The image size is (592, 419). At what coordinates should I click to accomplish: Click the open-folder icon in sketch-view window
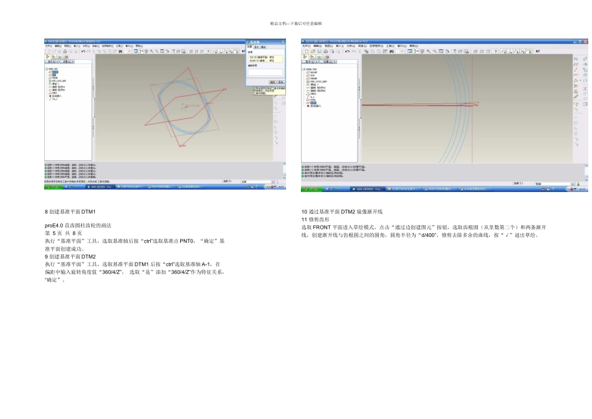tap(313, 51)
